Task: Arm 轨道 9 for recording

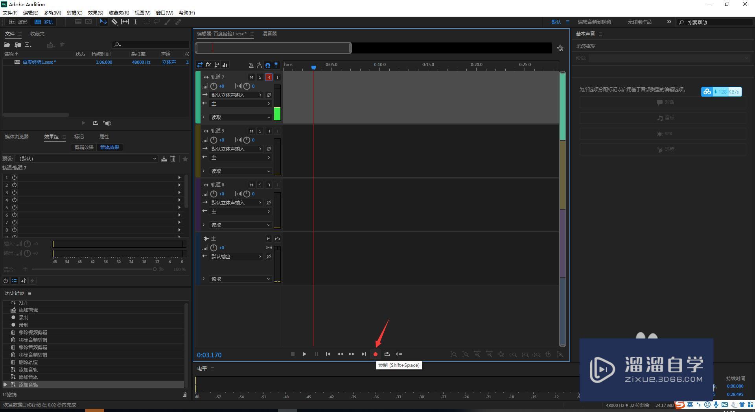Action: [x=269, y=131]
